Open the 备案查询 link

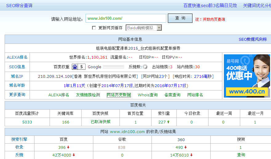point(172,95)
